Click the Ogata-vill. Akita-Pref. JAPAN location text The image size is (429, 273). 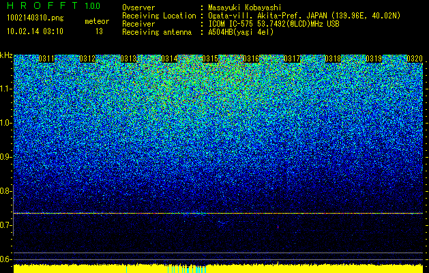[304, 16]
